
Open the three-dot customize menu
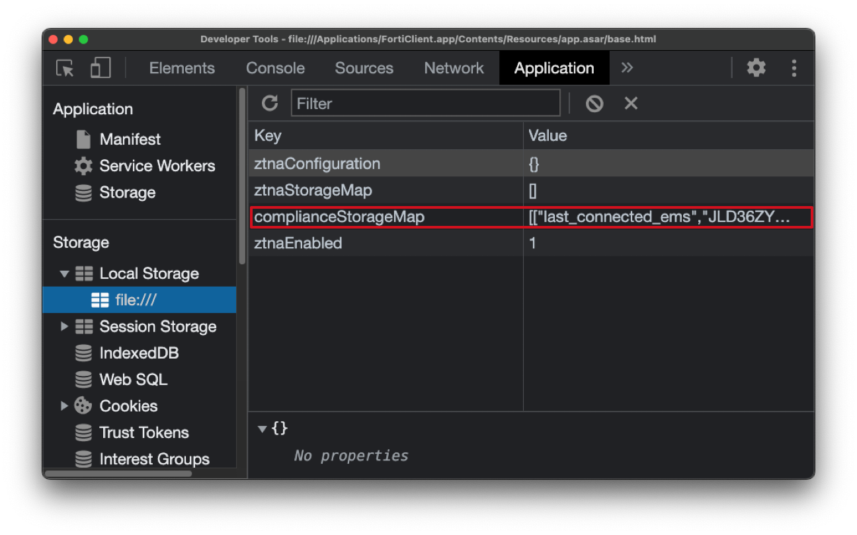tap(794, 68)
